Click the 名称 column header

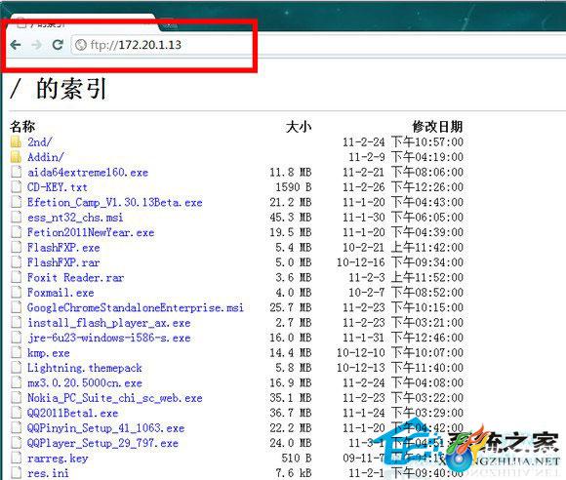(22, 126)
